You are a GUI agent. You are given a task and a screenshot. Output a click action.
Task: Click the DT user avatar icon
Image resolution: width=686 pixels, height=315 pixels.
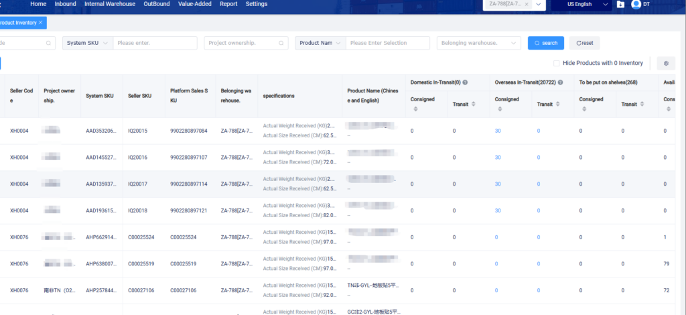pyautogui.click(x=636, y=4)
